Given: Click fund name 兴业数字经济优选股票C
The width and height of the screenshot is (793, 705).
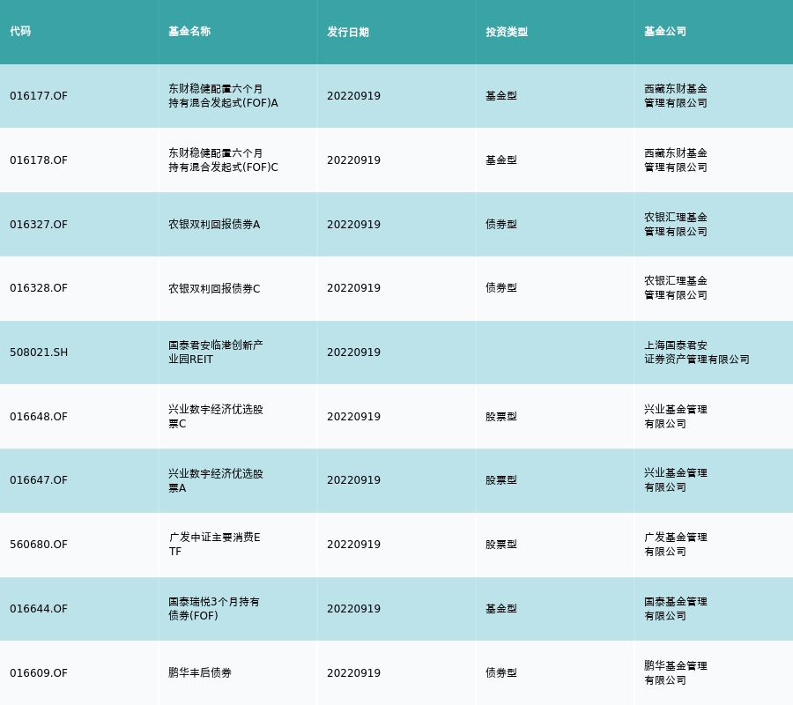Looking at the screenshot, I should point(216,416).
